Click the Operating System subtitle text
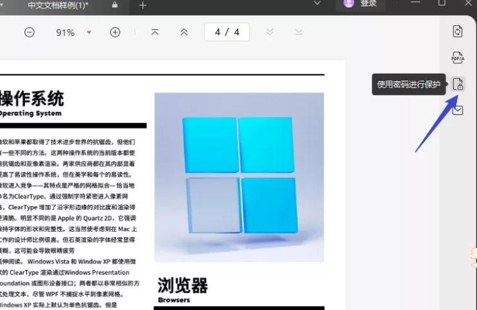 (x=30, y=113)
